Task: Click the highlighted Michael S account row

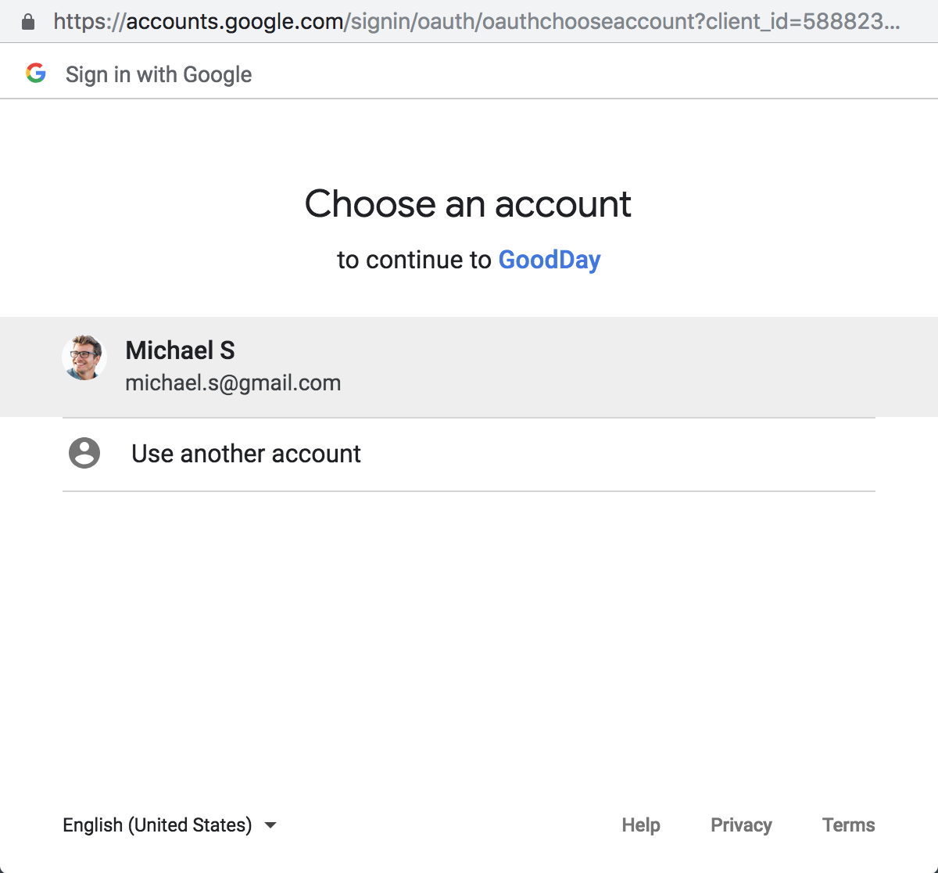Action: [x=469, y=367]
